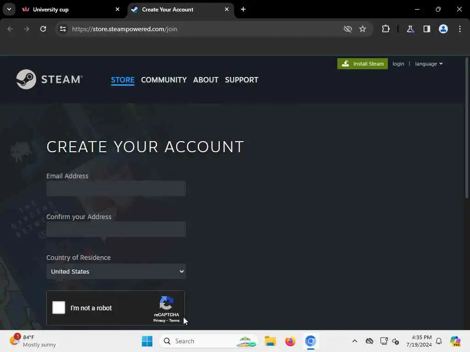This screenshot has width=470, height=352.
Task: Open the Steam login link
Action: [398, 64]
